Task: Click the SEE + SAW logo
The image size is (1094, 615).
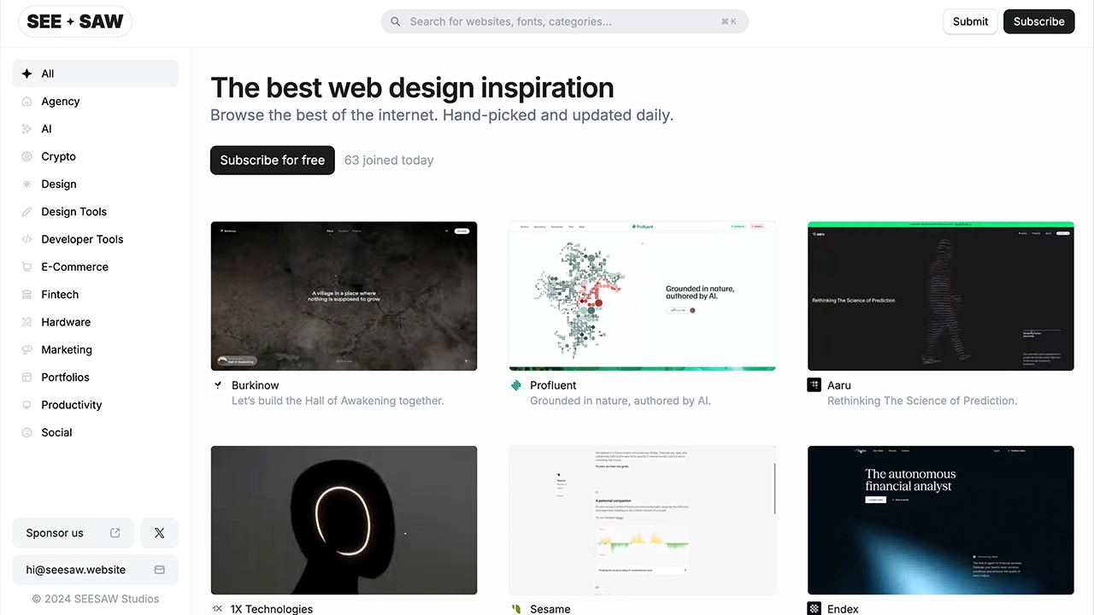Action: point(75,21)
